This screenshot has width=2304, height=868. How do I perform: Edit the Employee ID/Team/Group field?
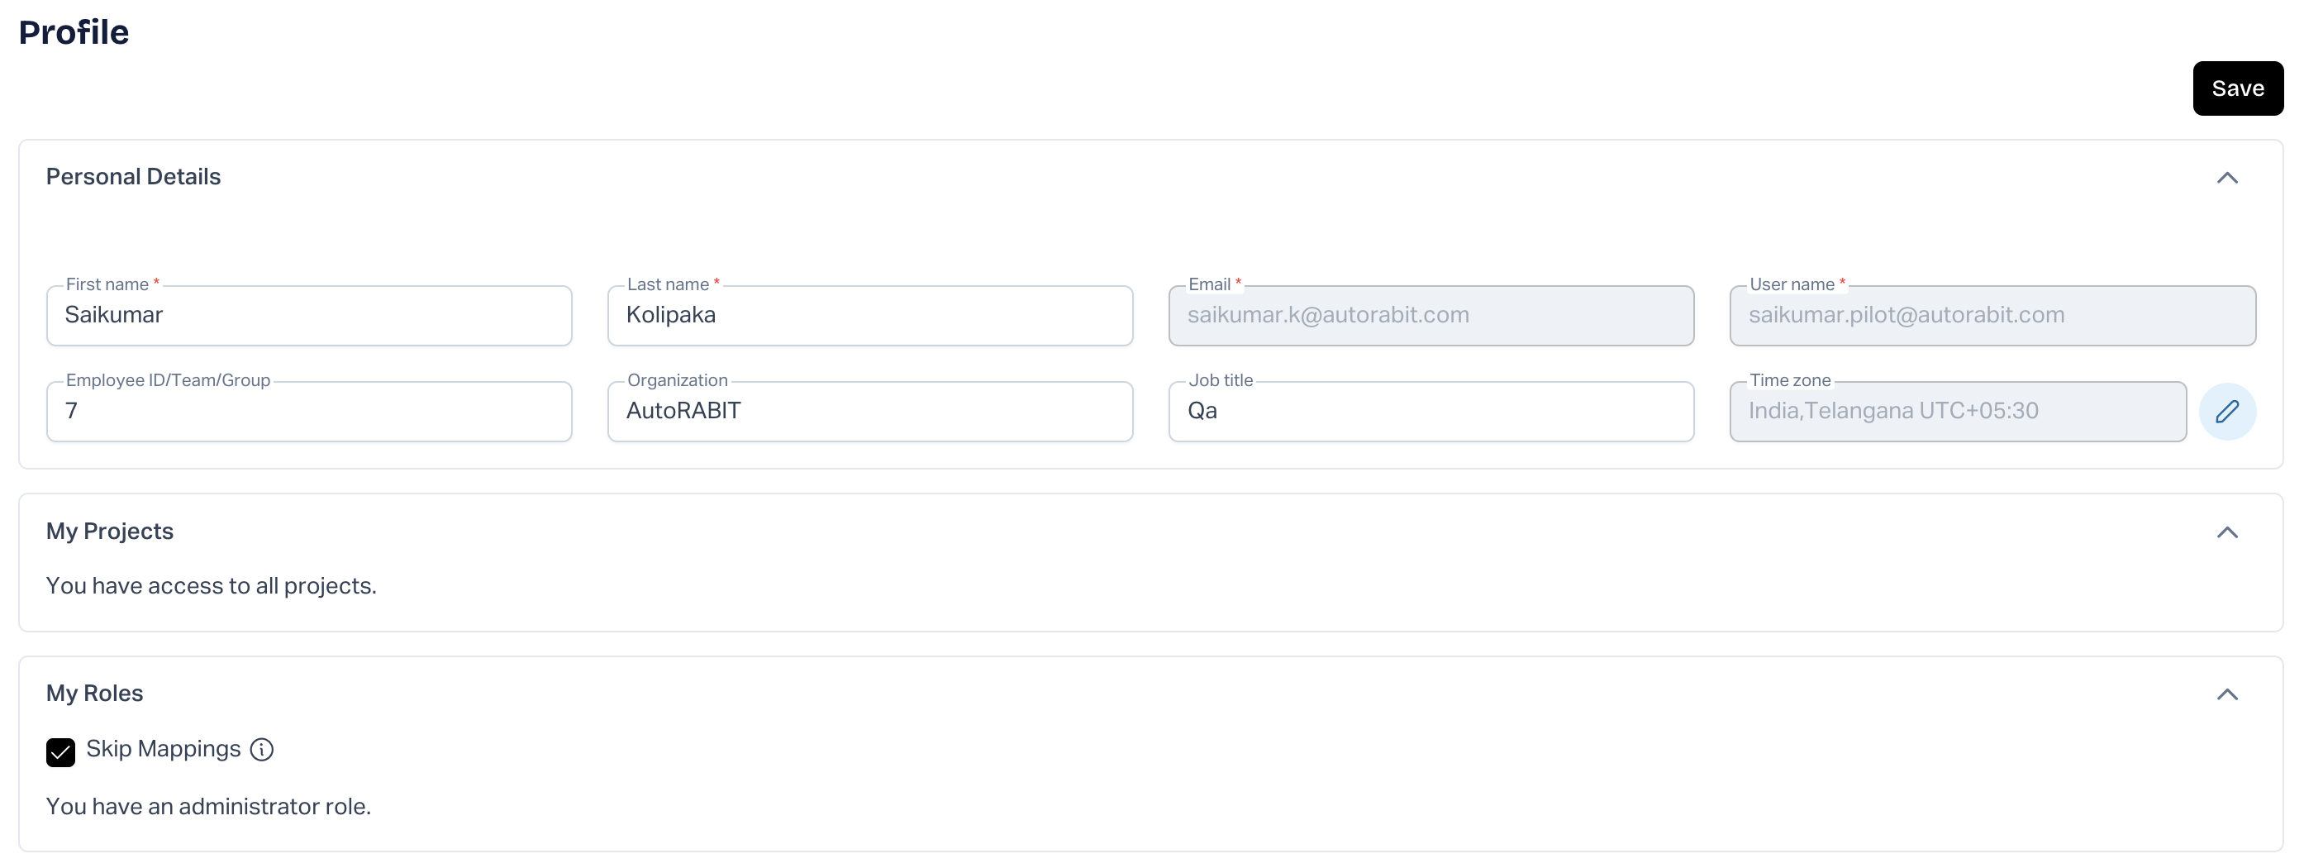(308, 412)
